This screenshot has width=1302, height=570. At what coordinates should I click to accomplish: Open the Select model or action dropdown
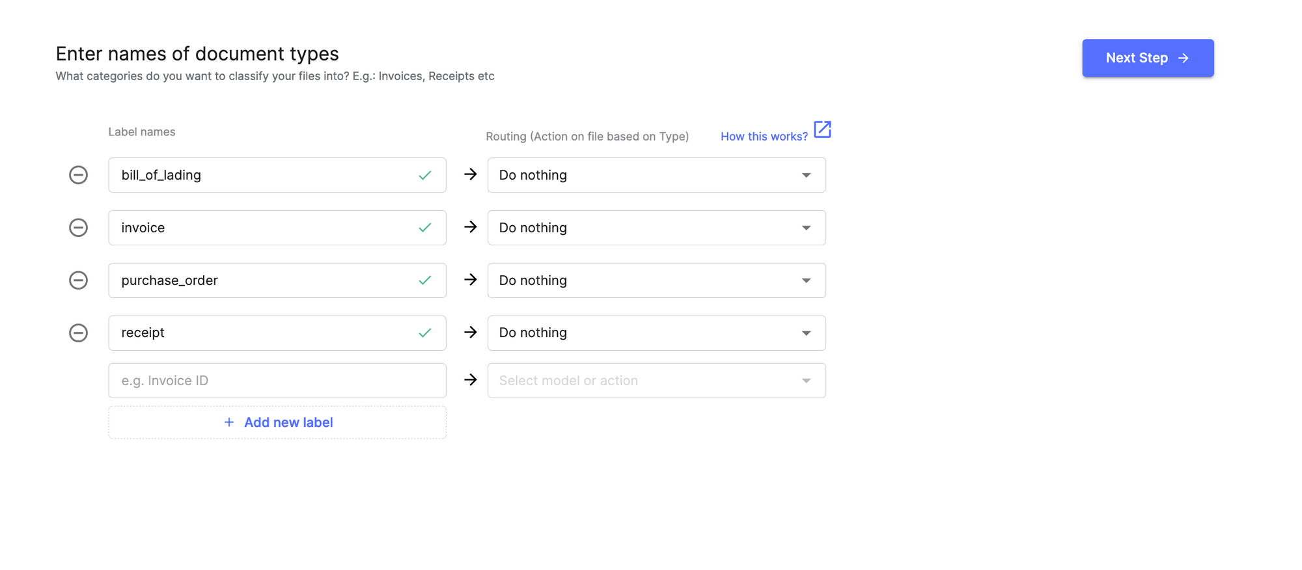656,381
